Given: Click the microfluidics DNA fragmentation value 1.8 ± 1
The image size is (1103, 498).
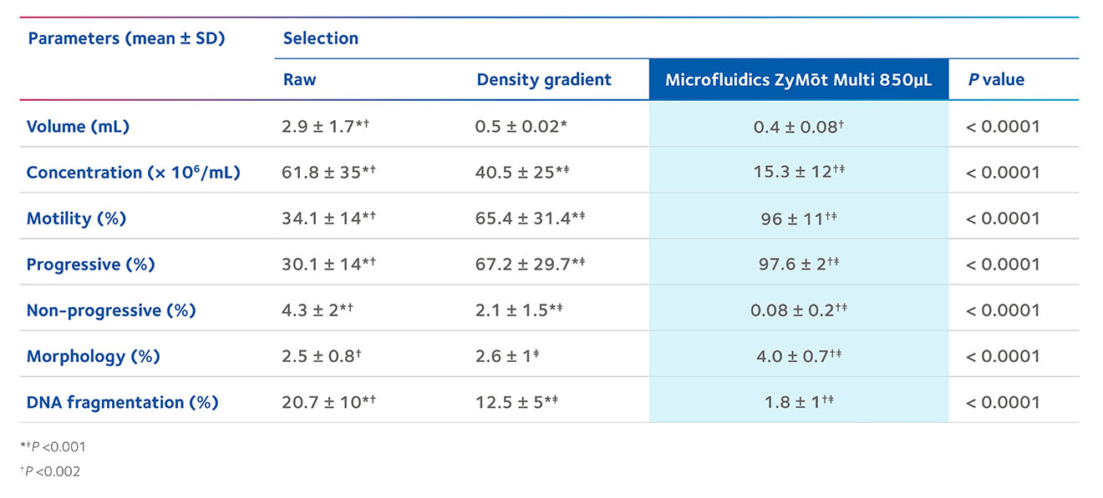Looking at the screenshot, I should 799,402.
